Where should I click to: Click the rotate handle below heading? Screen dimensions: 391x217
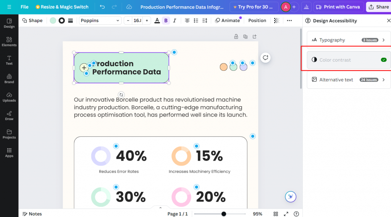(121, 95)
